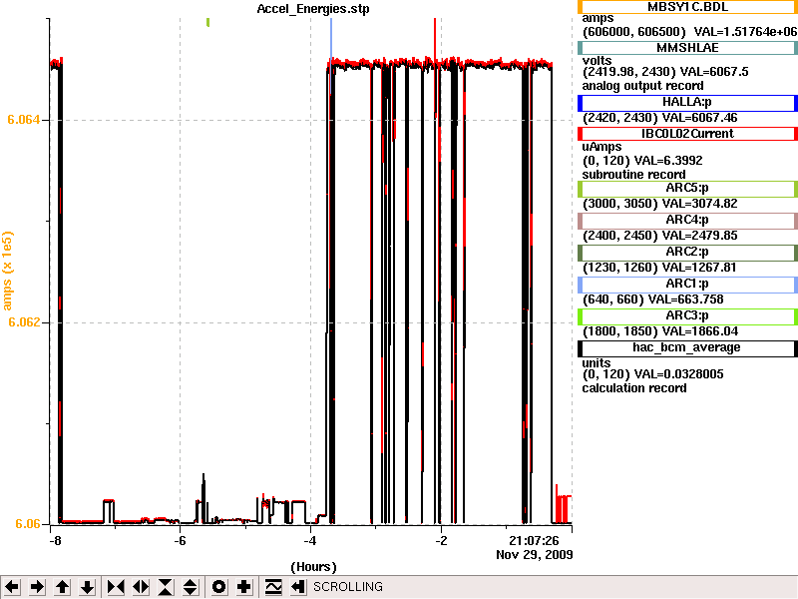Viewport: 798px width, 599px height.
Task: Click the (Hours) x-axis unit label
Action: point(313,567)
